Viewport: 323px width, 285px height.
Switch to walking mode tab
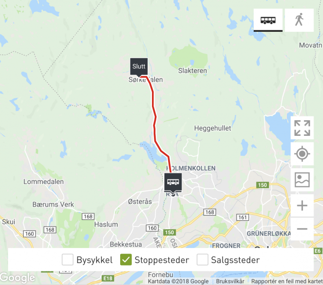(x=299, y=20)
